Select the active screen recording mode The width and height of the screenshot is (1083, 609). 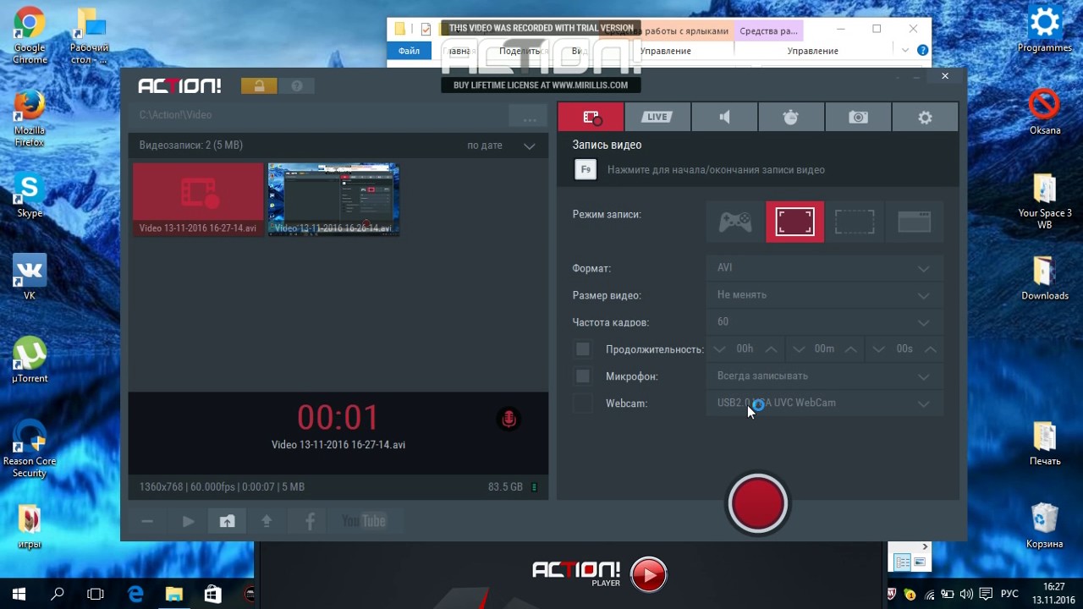[x=795, y=222]
